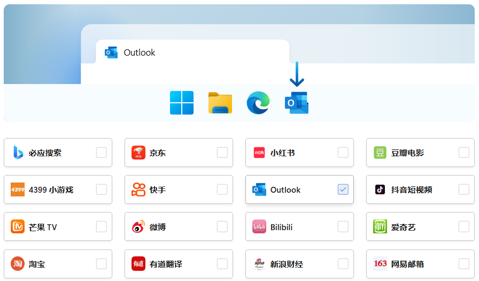Viewport: 479px width, 281px height.
Task: Click the 小红书 app icon
Action: click(x=259, y=153)
